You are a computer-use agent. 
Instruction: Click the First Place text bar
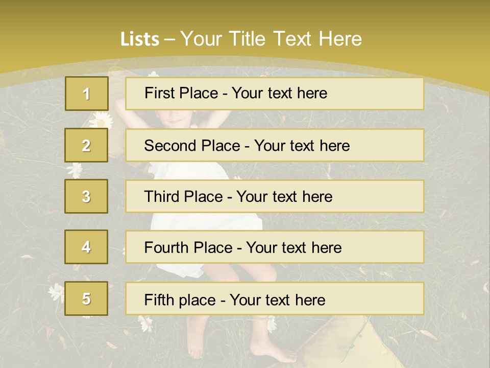[x=275, y=94]
